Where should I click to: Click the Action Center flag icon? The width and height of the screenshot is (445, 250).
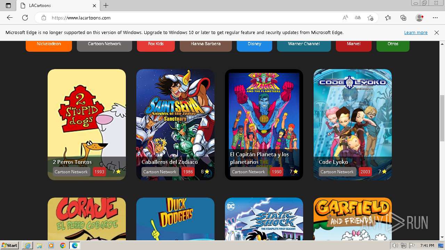tap(412, 245)
